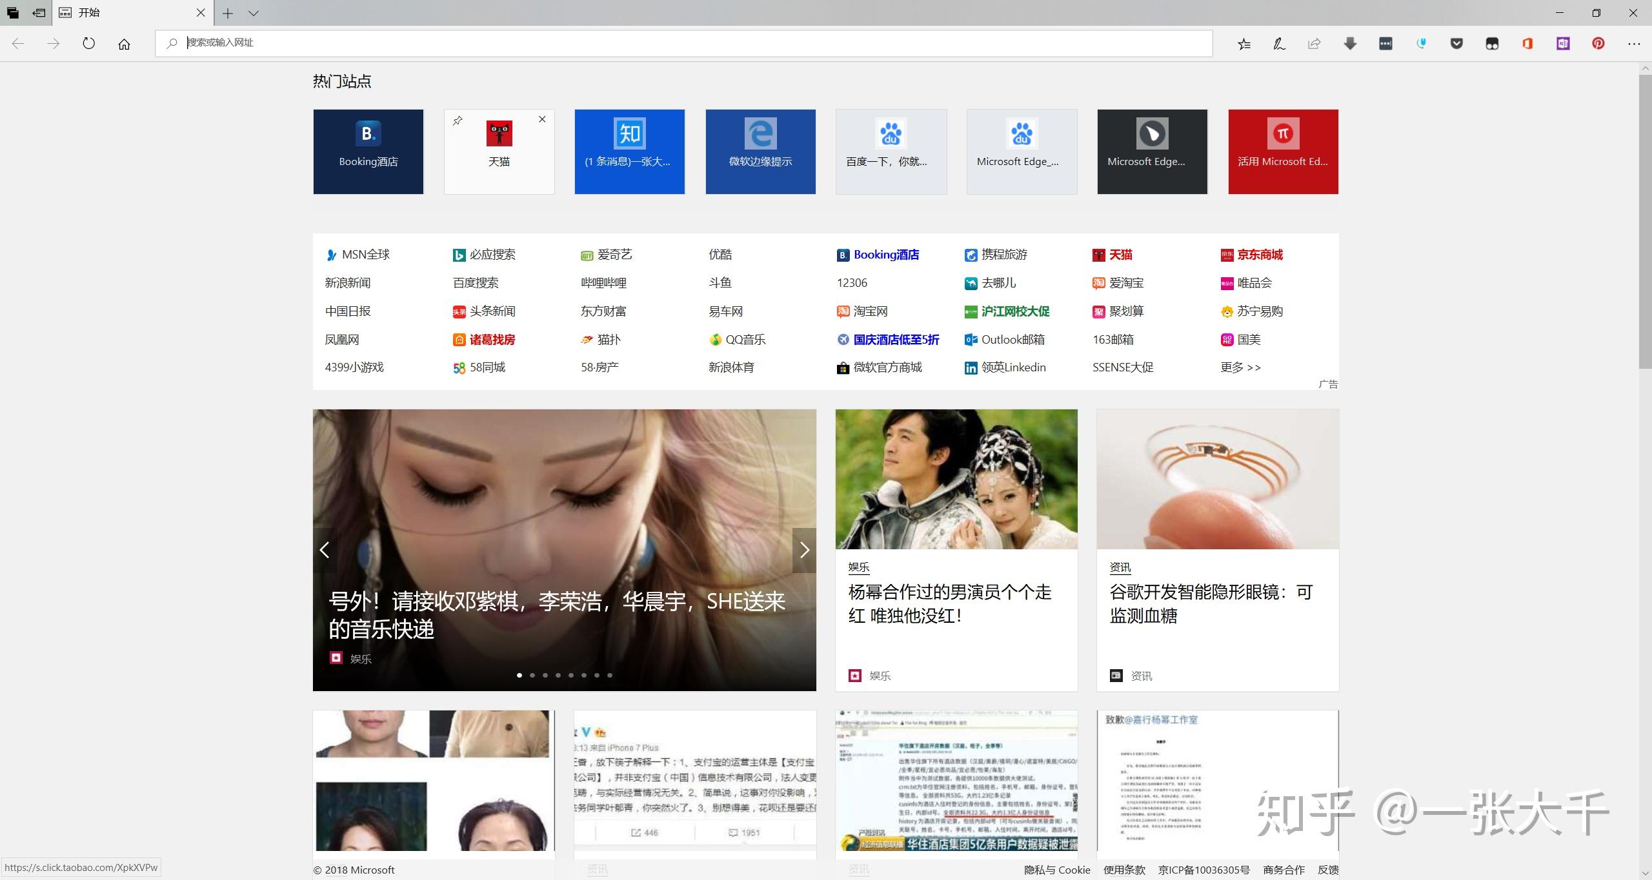Click the search or address input field
The width and height of the screenshot is (1652, 880).
click(x=684, y=43)
